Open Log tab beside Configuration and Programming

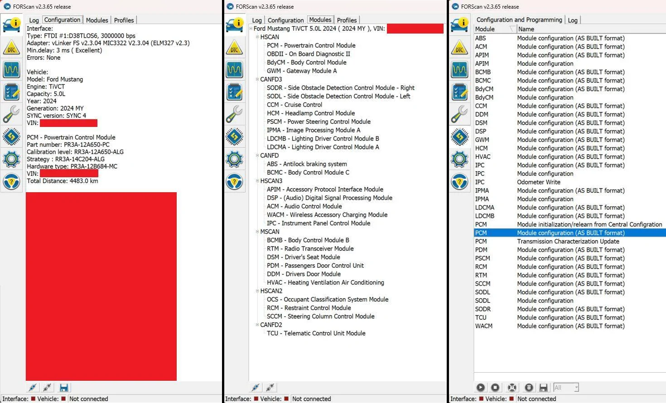coord(573,20)
